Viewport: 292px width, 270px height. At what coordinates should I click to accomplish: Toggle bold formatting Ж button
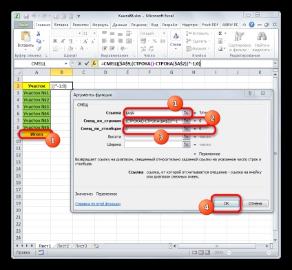[x=55, y=41]
